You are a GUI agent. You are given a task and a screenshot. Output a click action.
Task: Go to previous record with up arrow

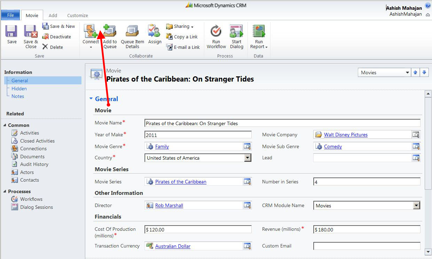coord(415,73)
